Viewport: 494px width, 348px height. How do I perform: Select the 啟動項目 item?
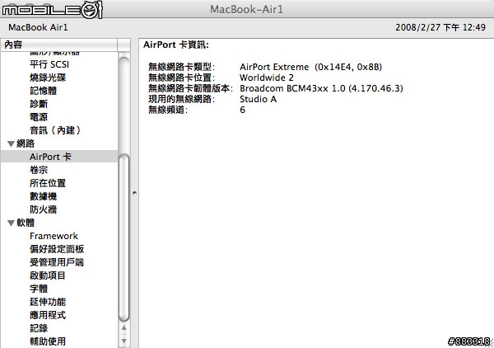pyautogui.click(x=48, y=275)
